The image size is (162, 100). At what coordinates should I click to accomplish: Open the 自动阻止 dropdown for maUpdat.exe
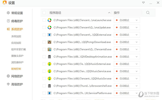tap(127, 27)
